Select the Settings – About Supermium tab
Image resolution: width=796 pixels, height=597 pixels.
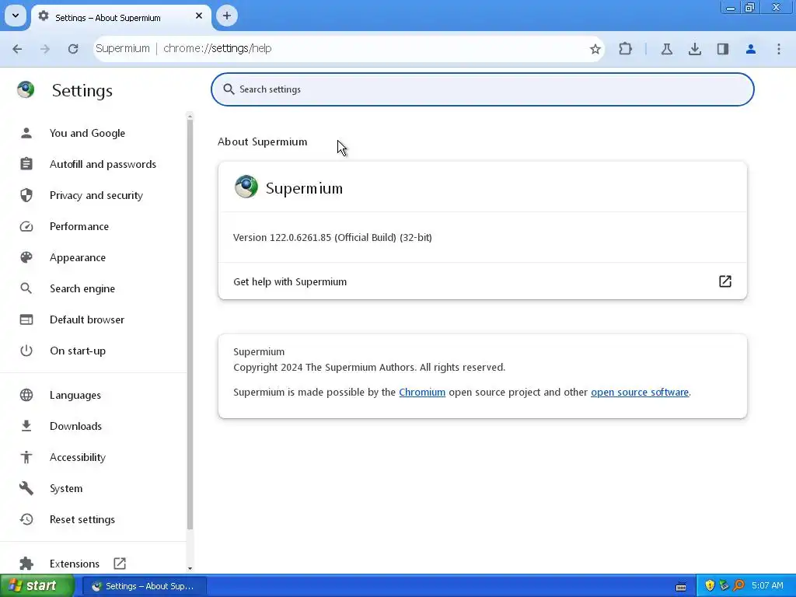coord(120,17)
